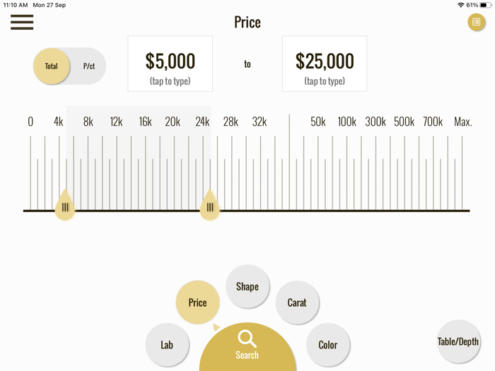Edit the $25,000 maximum price field
This screenshot has height=371, width=495.
pyautogui.click(x=325, y=64)
